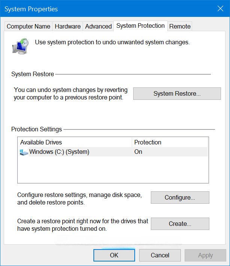The image size is (230, 266).
Task: Open Configure... restore settings
Action: point(180,197)
